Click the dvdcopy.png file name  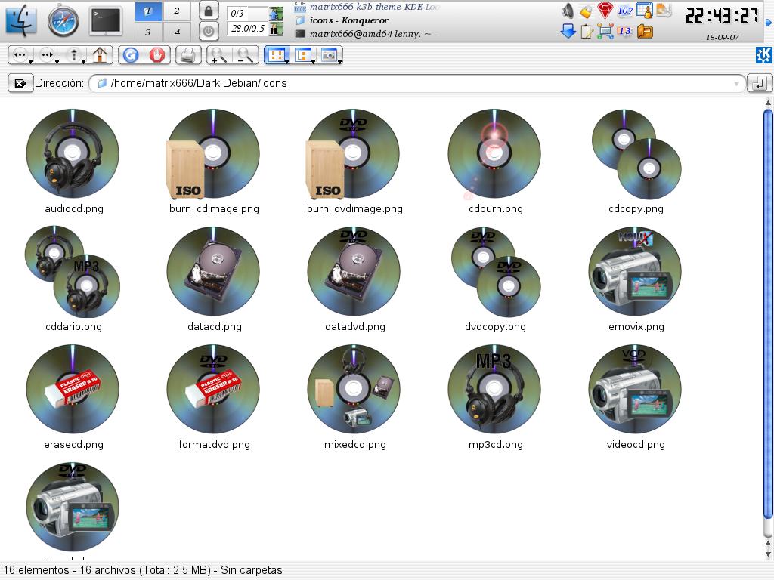click(x=495, y=326)
